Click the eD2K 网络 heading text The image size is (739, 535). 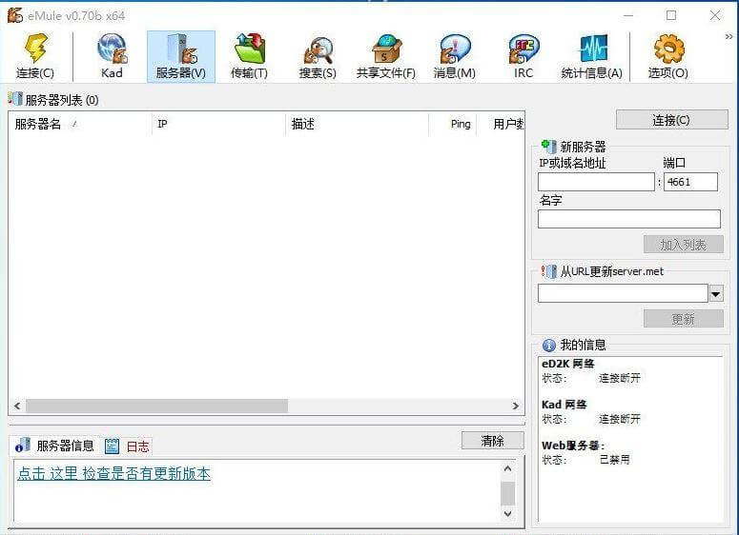pyautogui.click(x=568, y=364)
